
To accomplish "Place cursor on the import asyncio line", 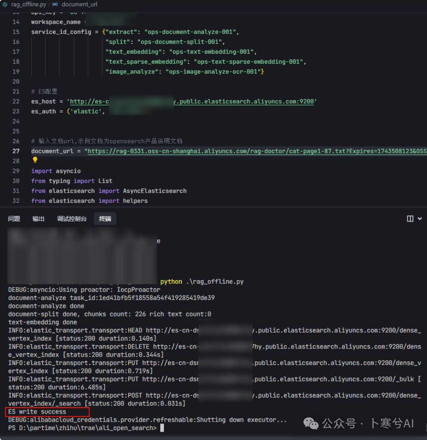I will (56, 171).
